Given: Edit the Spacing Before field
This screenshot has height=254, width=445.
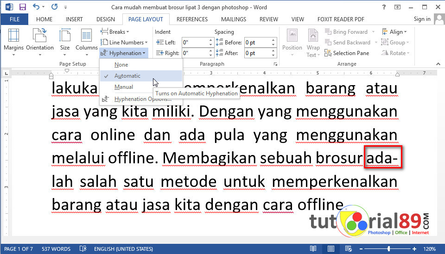Looking at the screenshot, I should [x=257, y=43].
